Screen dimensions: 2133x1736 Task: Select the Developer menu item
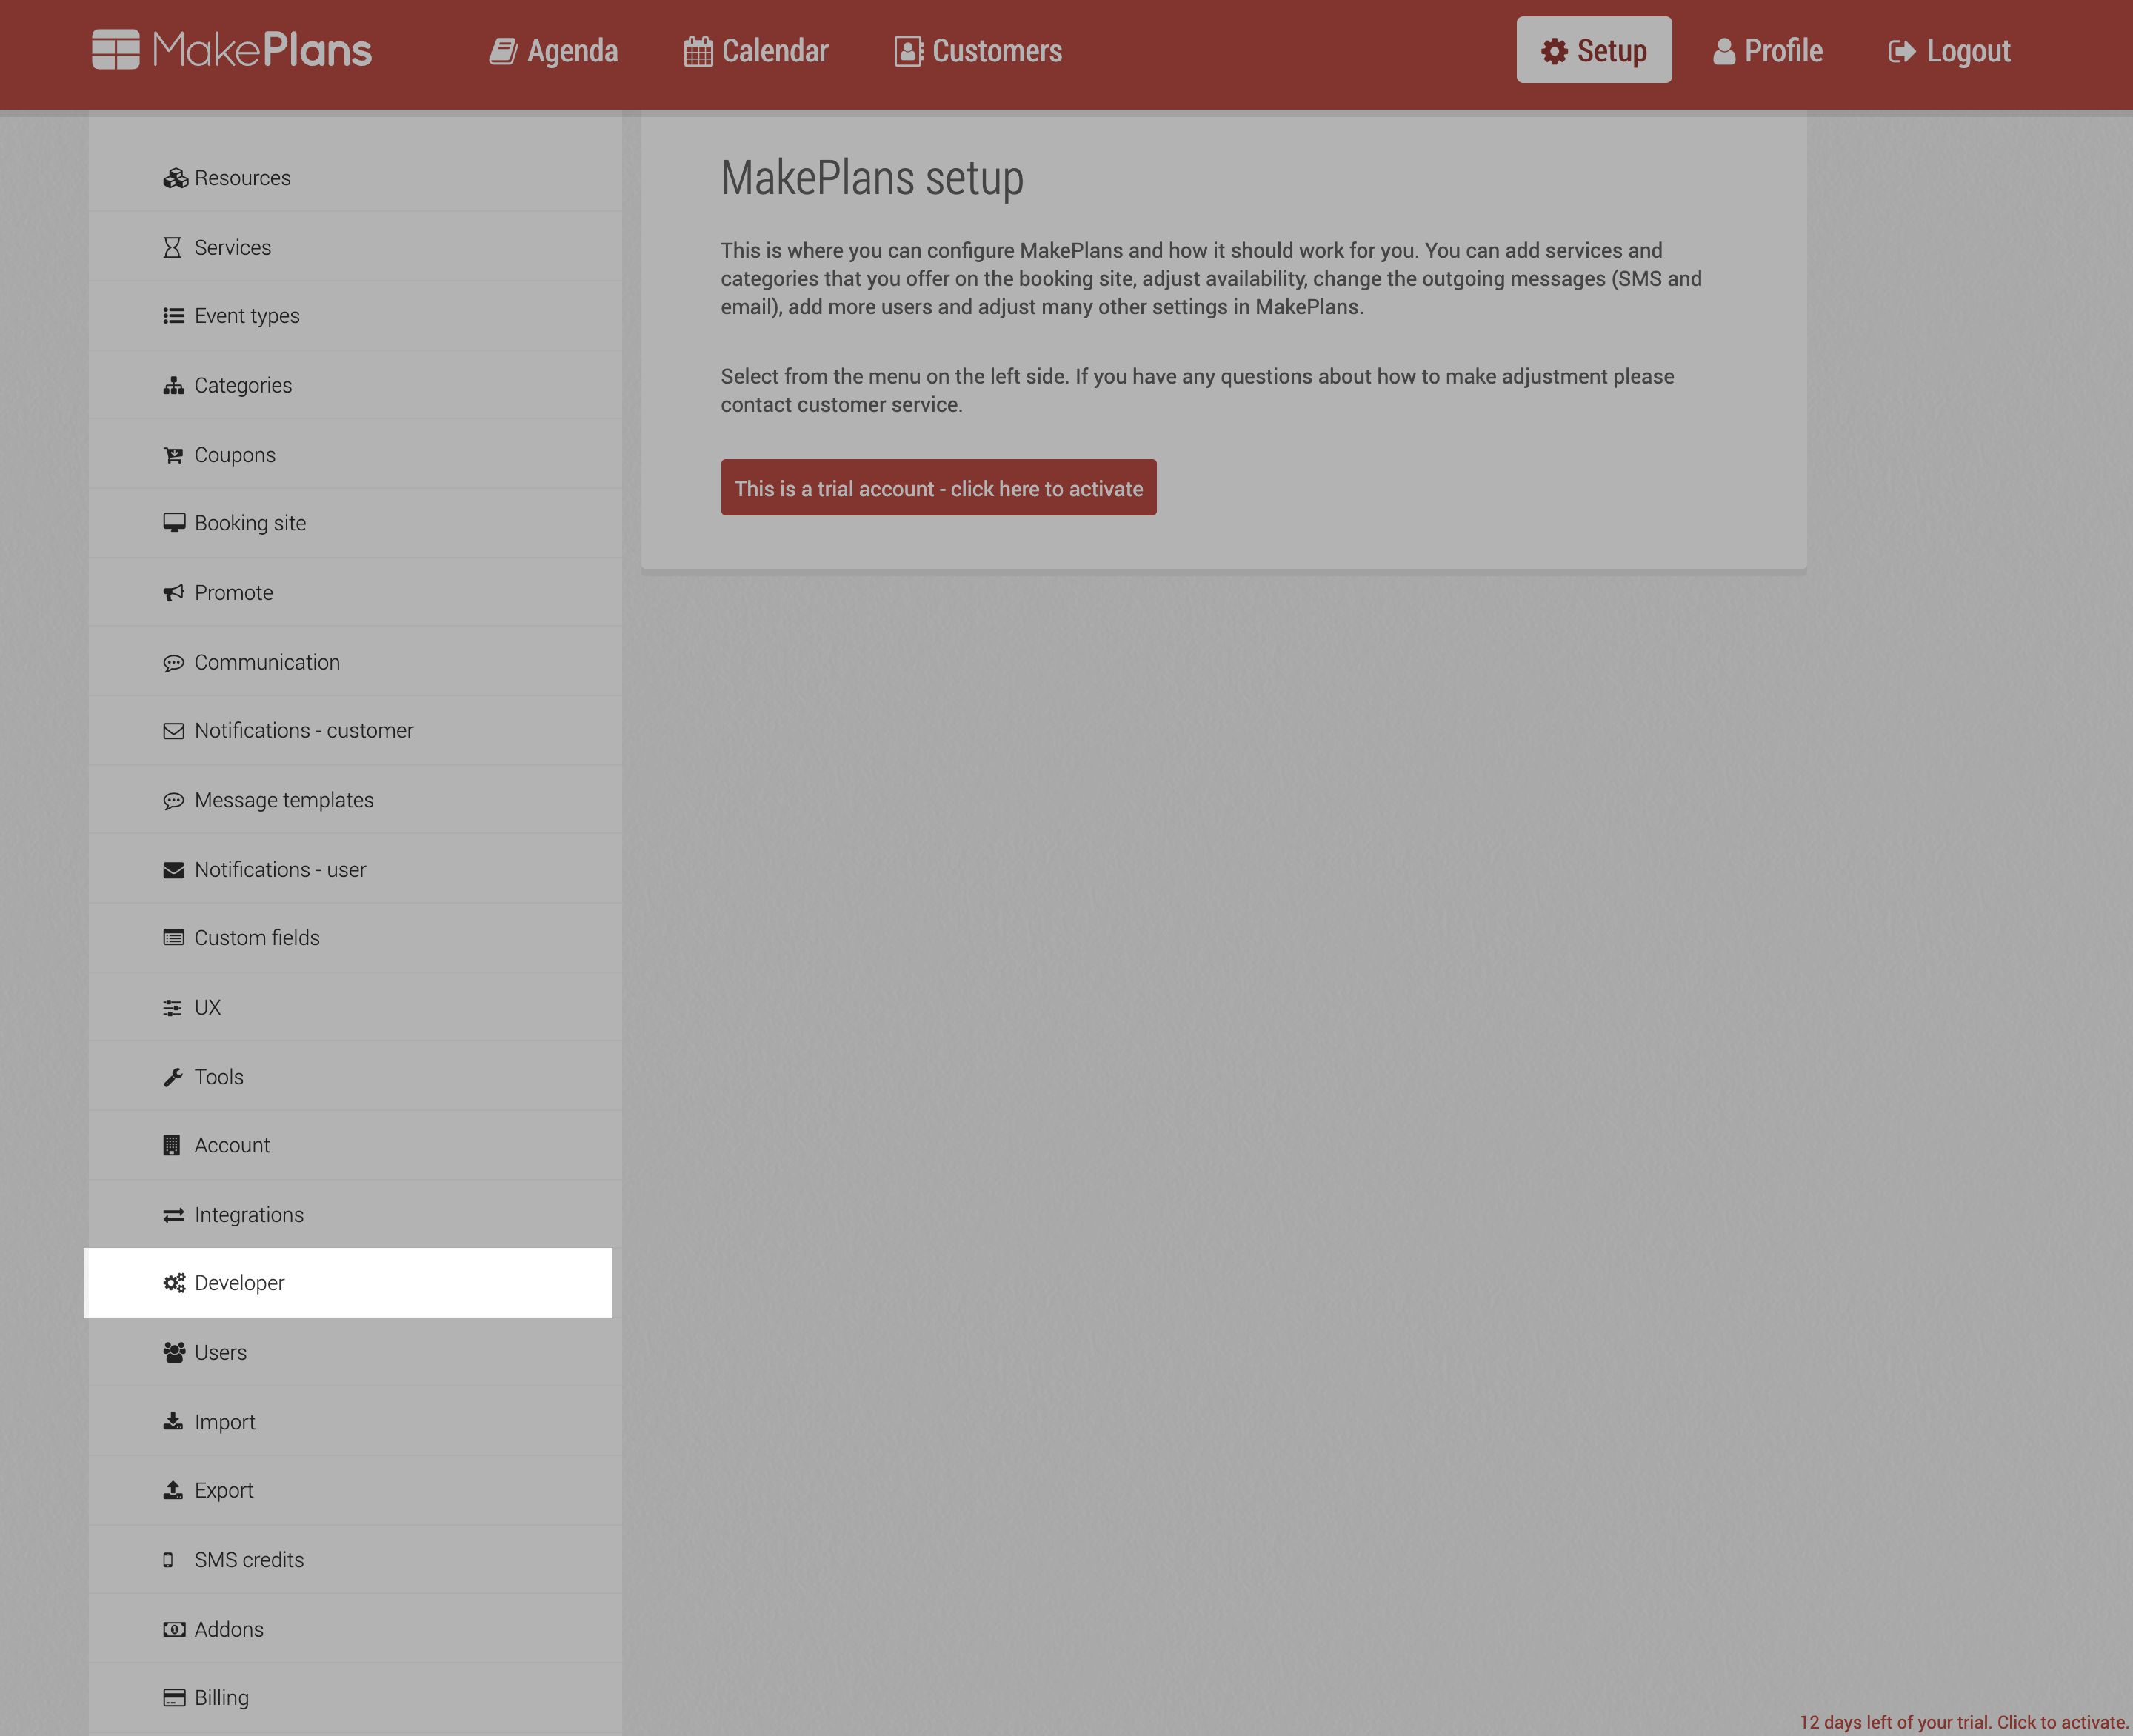click(x=348, y=1283)
